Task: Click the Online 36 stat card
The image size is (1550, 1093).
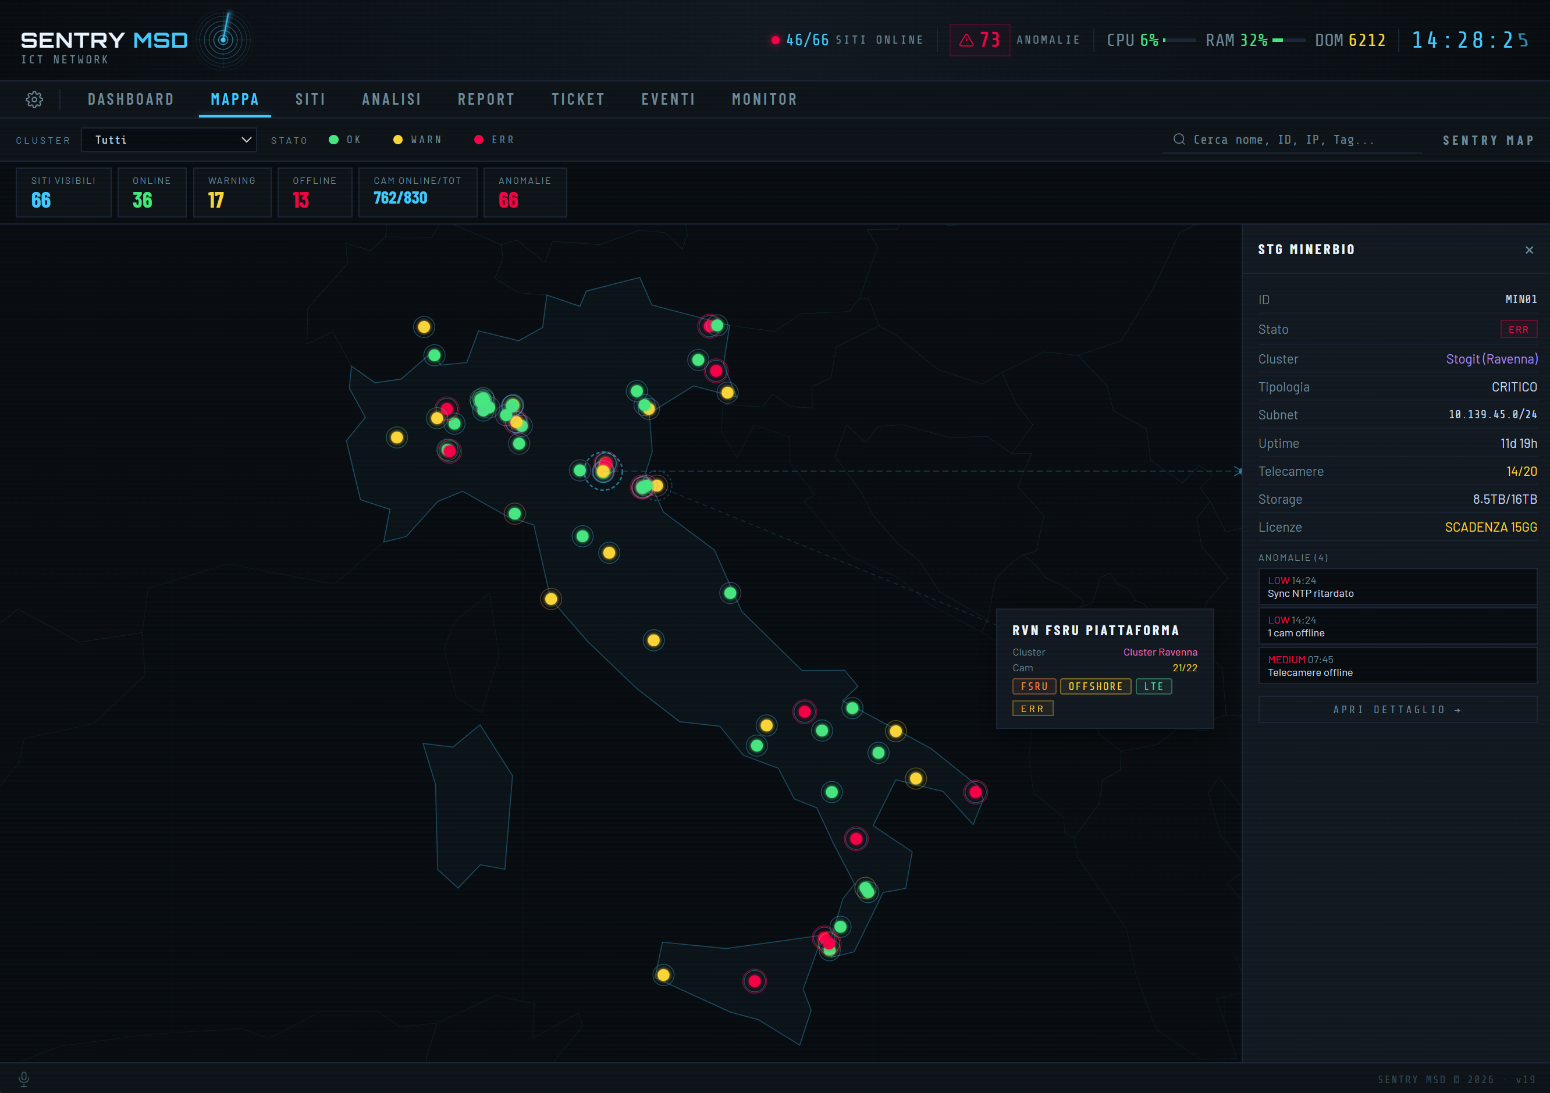Action: [x=152, y=193]
